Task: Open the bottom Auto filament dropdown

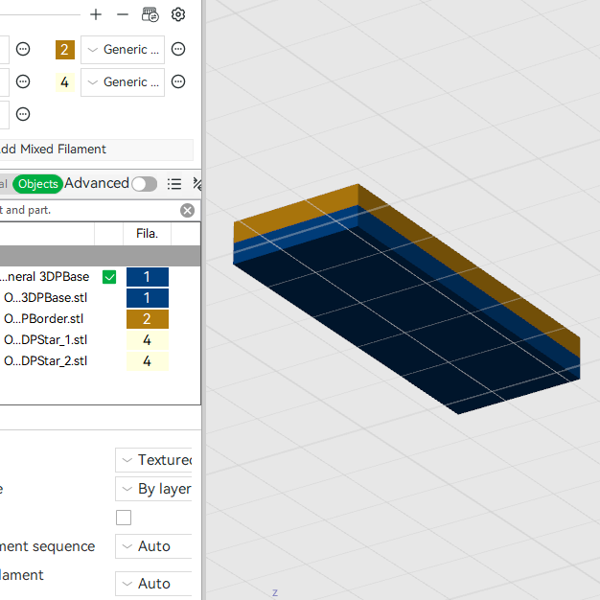Action: (153, 584)
